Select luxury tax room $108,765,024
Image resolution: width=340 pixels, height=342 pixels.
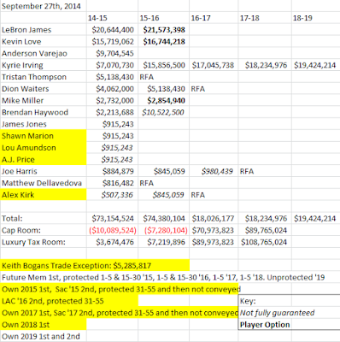pos(264,242)
